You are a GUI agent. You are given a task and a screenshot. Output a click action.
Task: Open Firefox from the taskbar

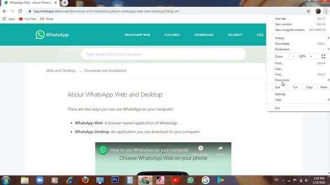click(85, 180)
